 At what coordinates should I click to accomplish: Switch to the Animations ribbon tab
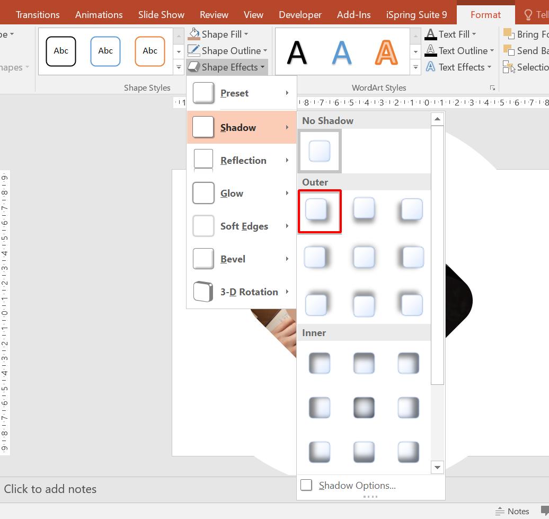pyautogui.click(x=99, y=14)
